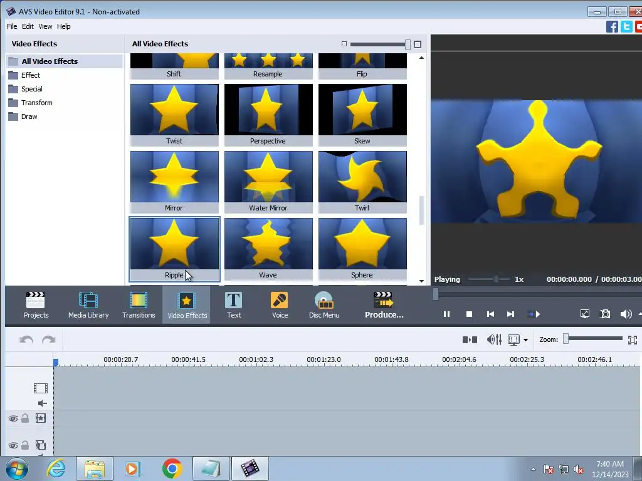The width and height of the screenshot is (642, 481).
Task: Click the small thumbnails icon
Action: click(344, 44)
